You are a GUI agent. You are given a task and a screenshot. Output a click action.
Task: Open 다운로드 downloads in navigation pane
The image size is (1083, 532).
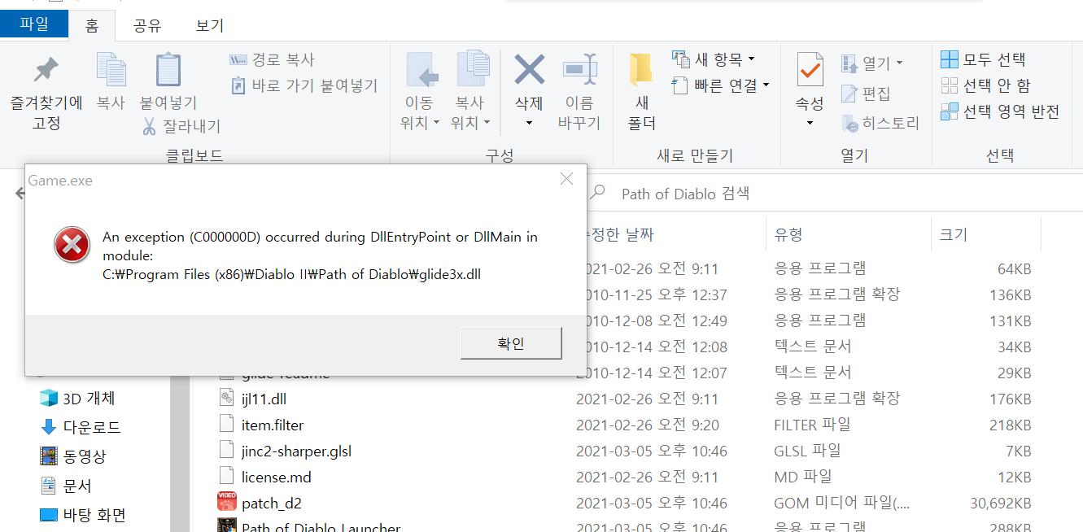pos(80,427)
